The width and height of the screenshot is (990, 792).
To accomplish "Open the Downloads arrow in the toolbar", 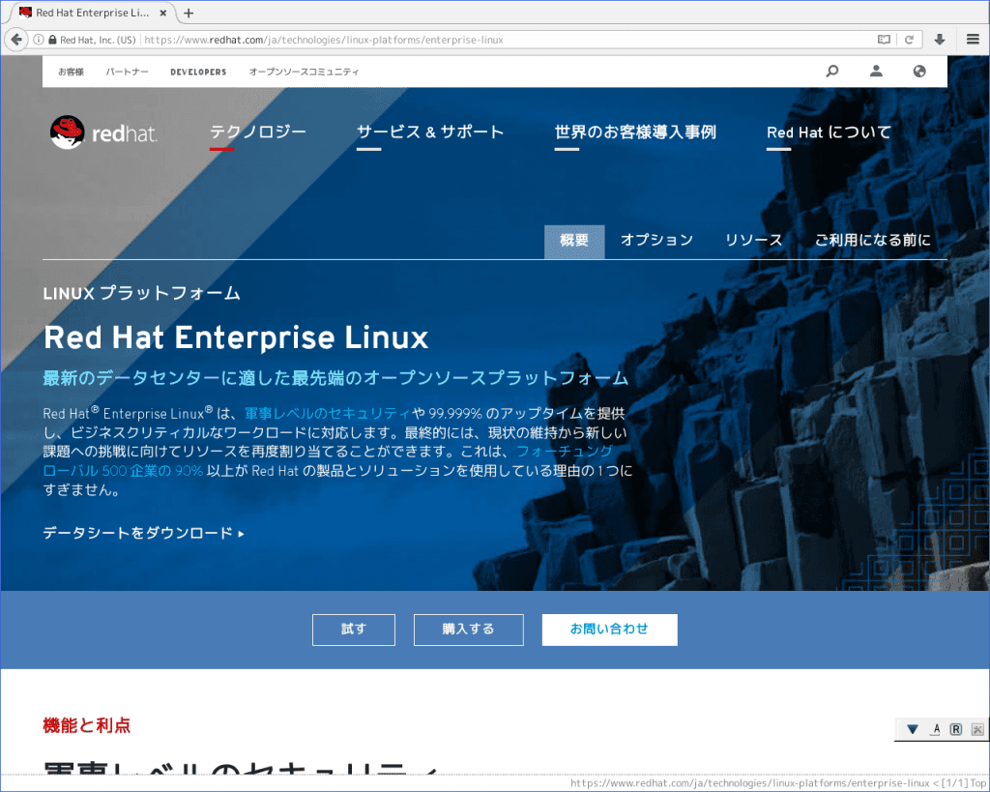I will [940, 40].
